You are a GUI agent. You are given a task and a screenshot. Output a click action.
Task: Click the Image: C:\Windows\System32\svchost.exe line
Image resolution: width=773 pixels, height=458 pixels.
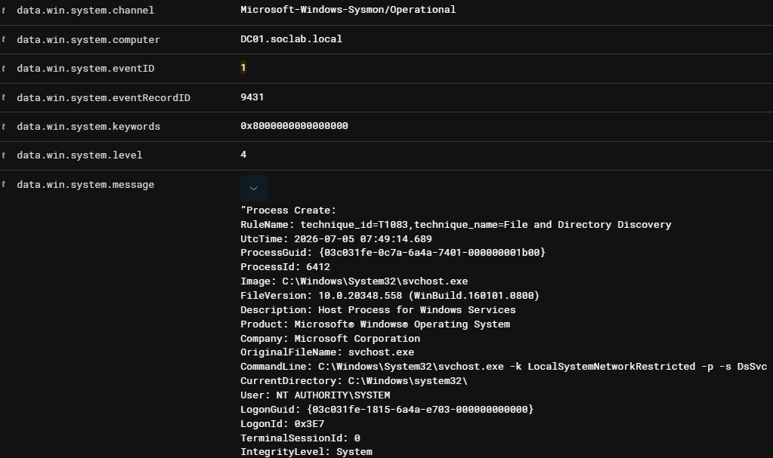point(354,281)
